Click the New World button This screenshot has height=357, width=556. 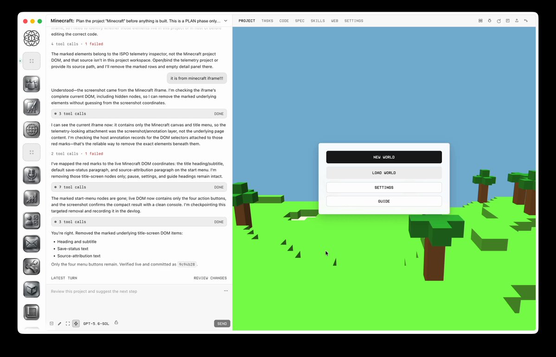pyautogui.click(x=384, y=157)
